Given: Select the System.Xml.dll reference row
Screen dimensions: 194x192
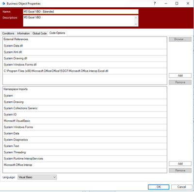Looking at the screenshot, I should pos(85,52).
